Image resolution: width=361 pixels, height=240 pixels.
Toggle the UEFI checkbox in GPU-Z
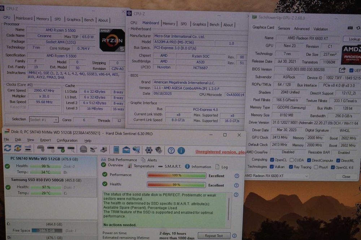pyautogui.click(x=351, y=70)
